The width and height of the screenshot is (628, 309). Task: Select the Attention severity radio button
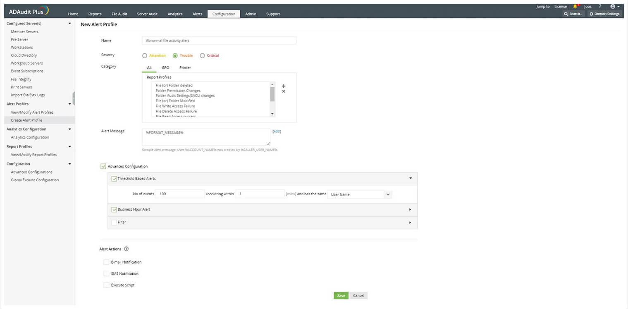pos(145,55)
